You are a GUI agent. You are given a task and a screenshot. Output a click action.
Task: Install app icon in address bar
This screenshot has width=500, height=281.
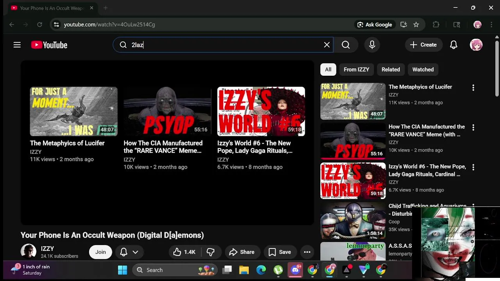(x=404, y=25)
